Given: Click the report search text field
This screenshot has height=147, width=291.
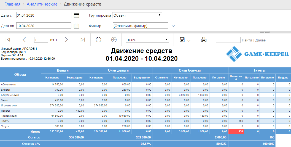Looking at the screenshot, I should click(228, 40).
